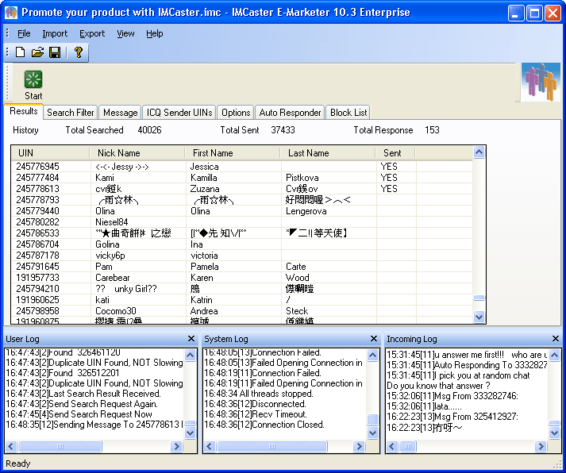Click the System Log scroll right arrow
The height and width of the screenshot is (473, 566).
point(359,446)
